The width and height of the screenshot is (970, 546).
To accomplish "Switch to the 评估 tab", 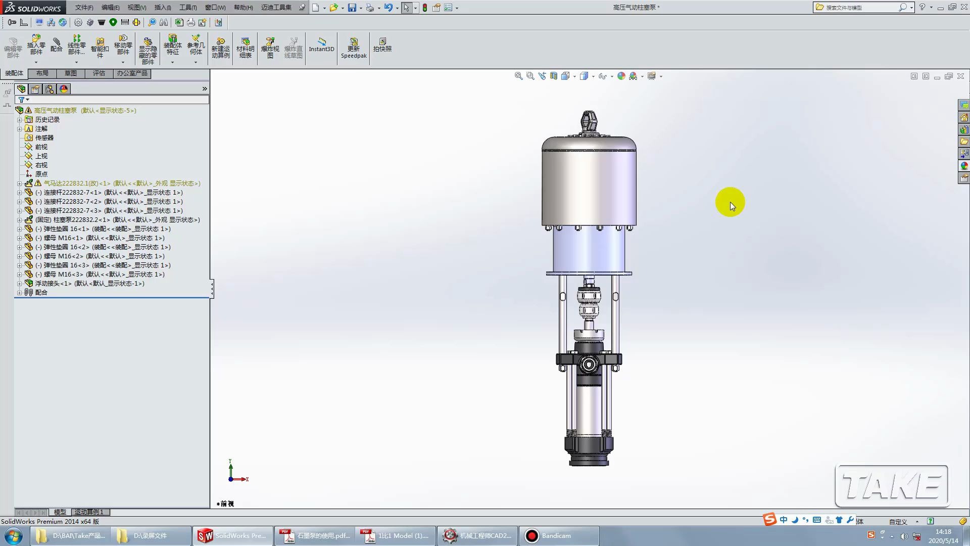I will (x=99, y=73).
